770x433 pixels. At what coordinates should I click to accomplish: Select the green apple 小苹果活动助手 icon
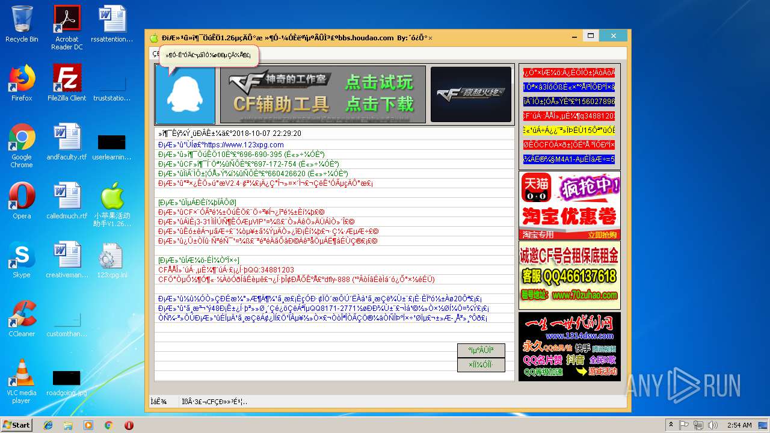[x=112, y=204]
